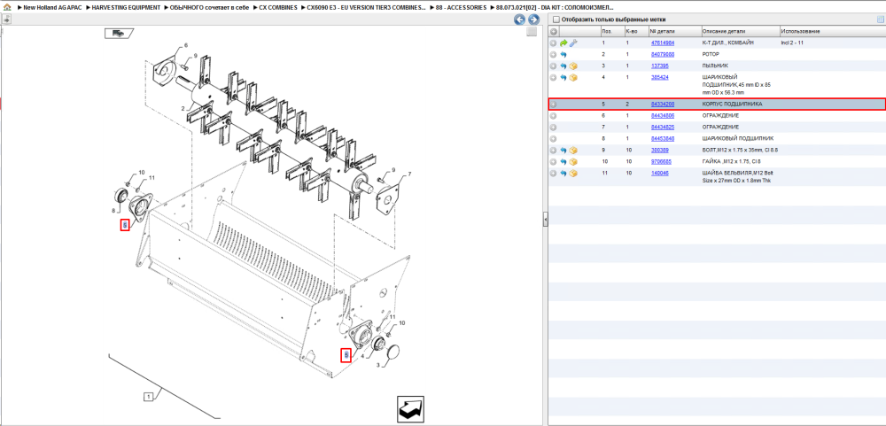The image size is (886, 426).
Task: Go to the catalog home icon
Action: click(x=7, y=7)
